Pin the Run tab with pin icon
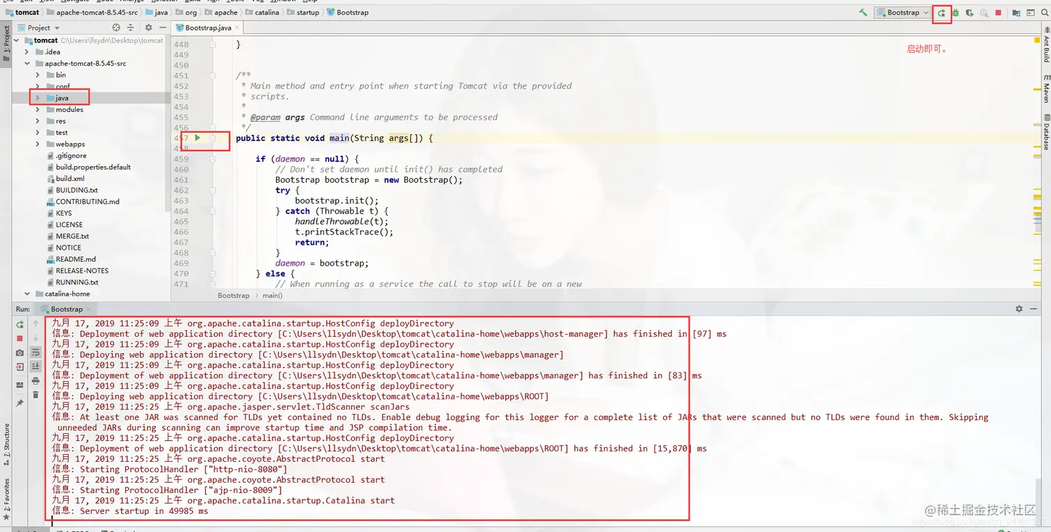Image resolution: width=1051 pixels, height=532 pixels. pos(19,403)
